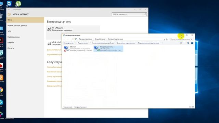Go back in the Параметры window
Viewport: 219px width, 123px height.
click(9, 10)
